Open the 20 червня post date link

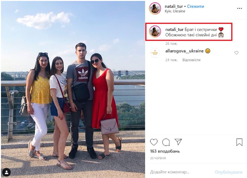tap(158, 158)
